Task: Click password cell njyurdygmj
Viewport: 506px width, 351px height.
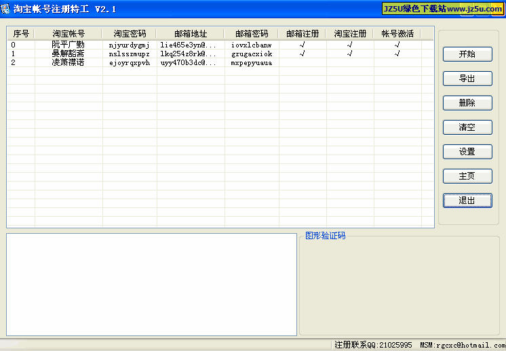Action: click(129, 45)
